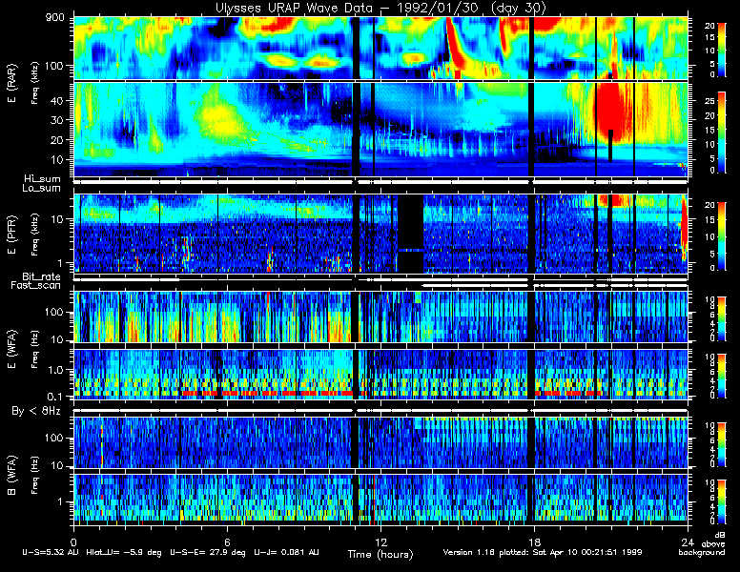Click the RAR 10-40 kHz spectrogram panel
The image size is (740, 572).
click(x=380, y=130)
